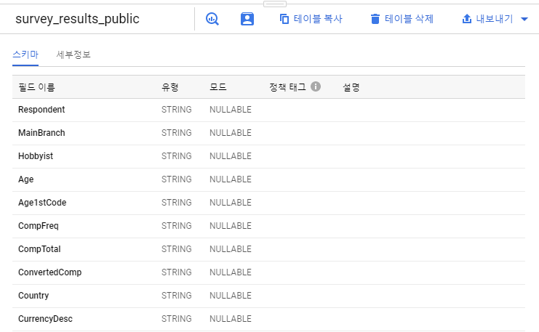
Task: Click the 테이블 삭제 button
Action: point(402,19)
